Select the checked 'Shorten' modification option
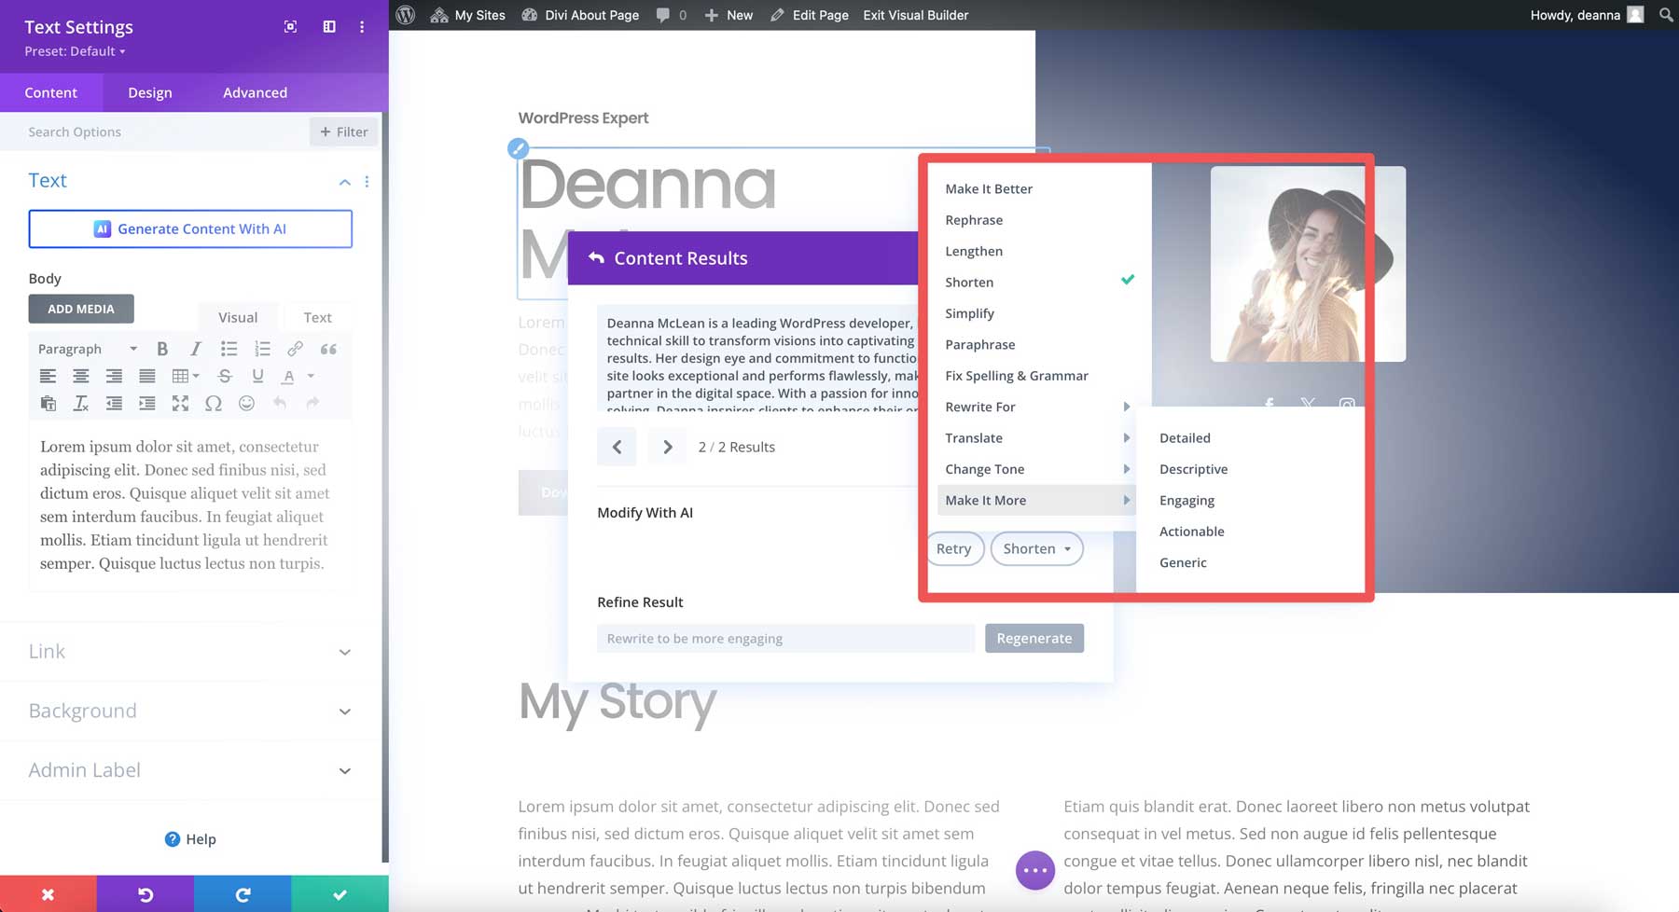This screenshot has width=1679, height=912. pyautogui.click(x=968, y=282)
